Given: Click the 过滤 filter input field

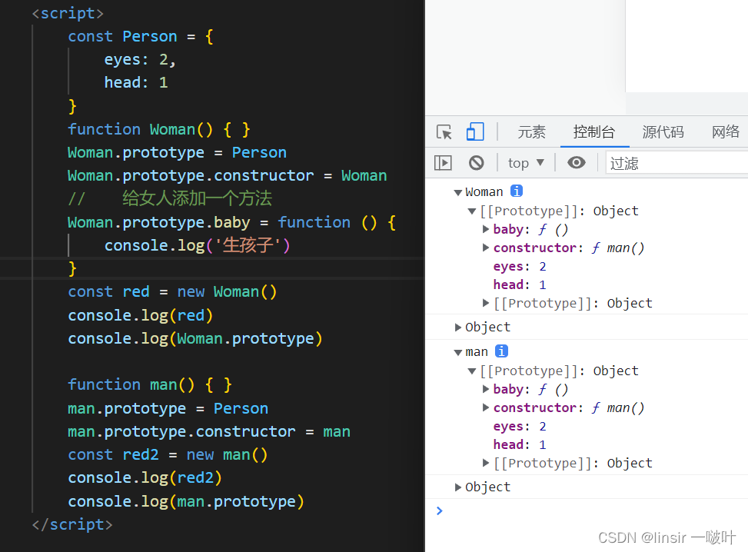Looking at the screenshot, I should point(677,162).
